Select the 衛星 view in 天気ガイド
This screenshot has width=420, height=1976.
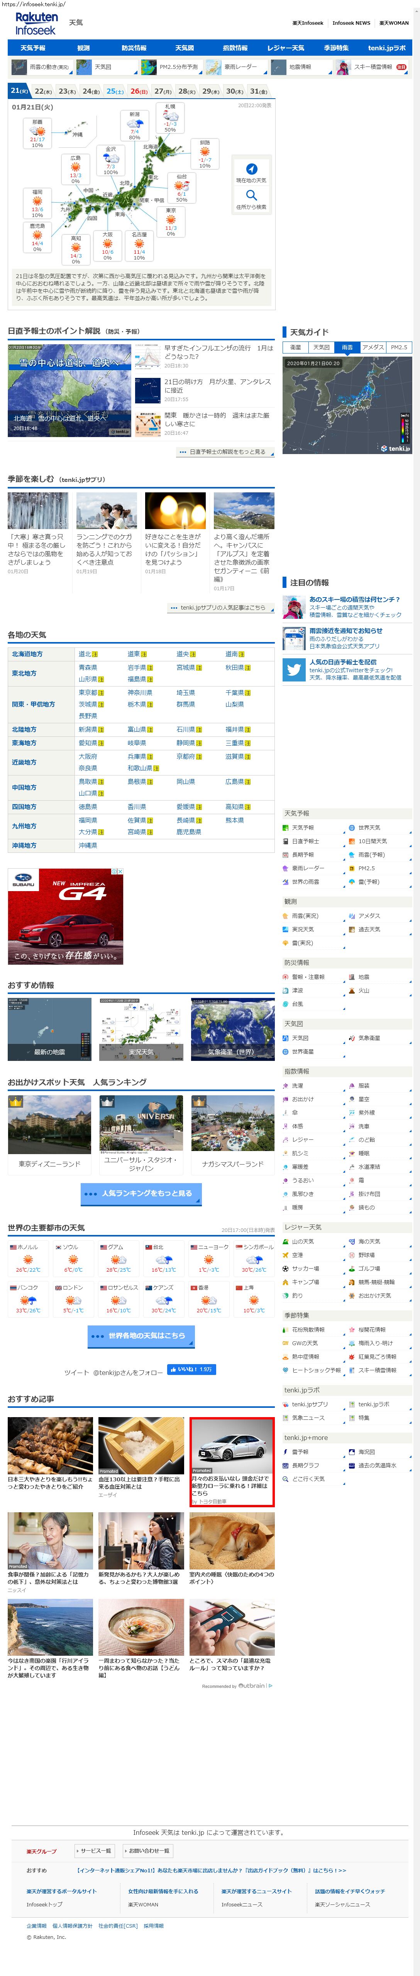click(295, 347)
